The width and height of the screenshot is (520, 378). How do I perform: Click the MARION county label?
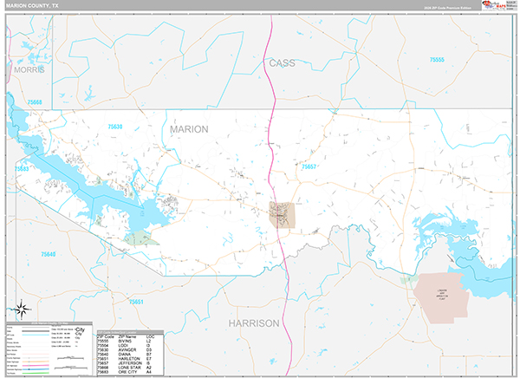(189, 129)
